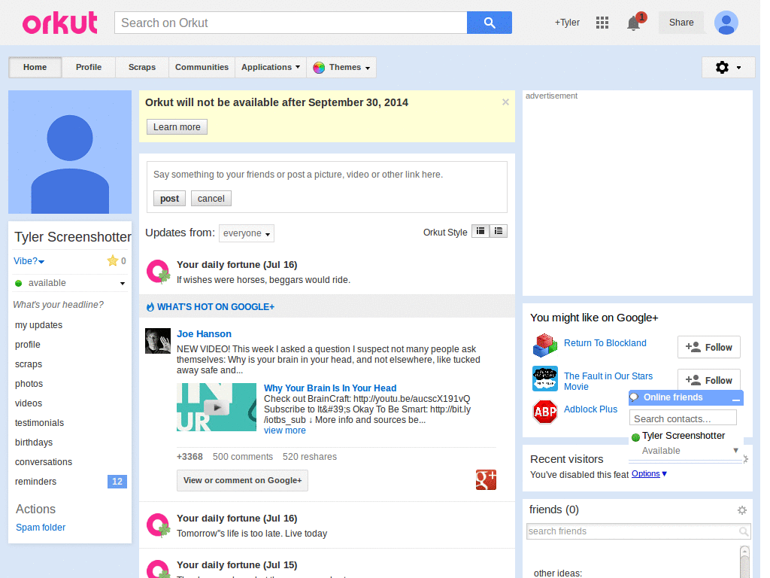Expand the Themes dropdown
Image resolution: width=770 pixels, height=578 pixels.
click(x=367, y=68)
